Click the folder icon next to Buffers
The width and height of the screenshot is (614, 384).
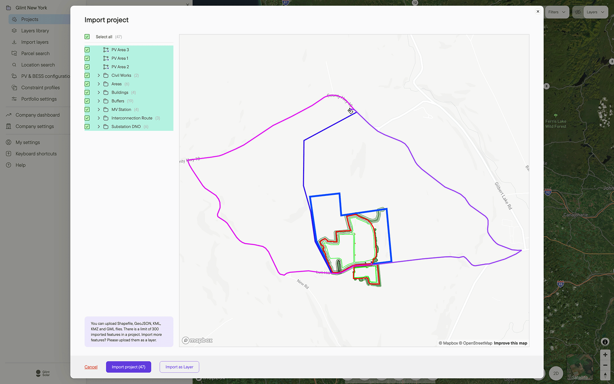106,101
